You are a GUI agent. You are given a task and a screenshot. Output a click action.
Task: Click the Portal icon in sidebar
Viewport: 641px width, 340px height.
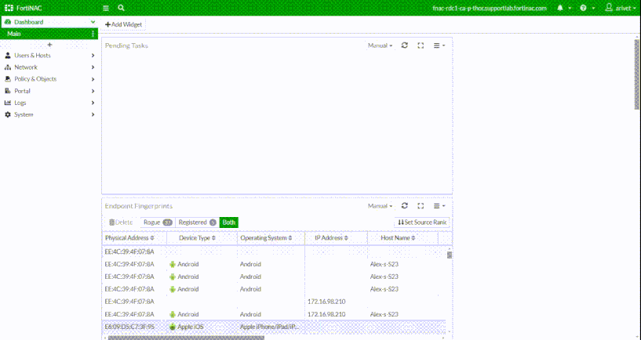tap(8, 91)
